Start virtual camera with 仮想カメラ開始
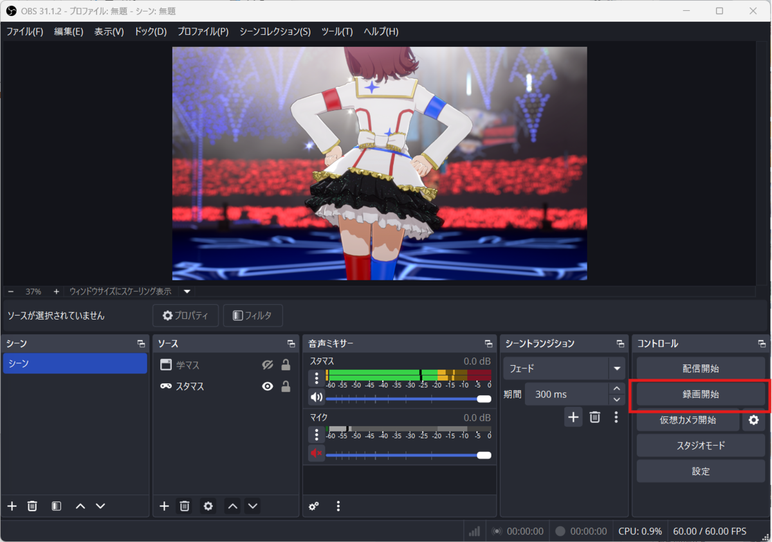 pyautogui.click(x=688, y=420)
